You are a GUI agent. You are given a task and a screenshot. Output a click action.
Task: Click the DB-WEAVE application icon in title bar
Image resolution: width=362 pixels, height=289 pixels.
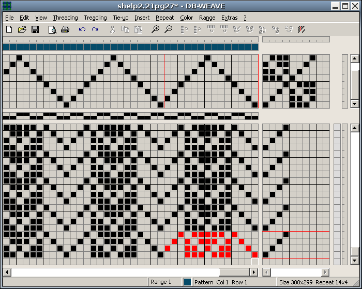[7, 6]
